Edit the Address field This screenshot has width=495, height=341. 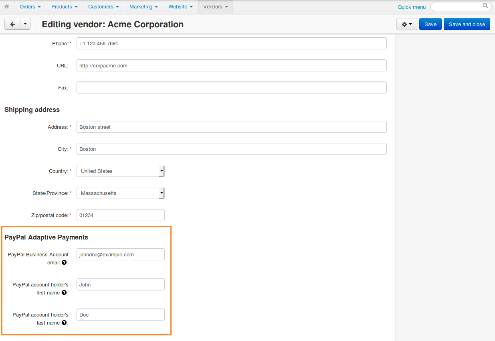click(232, 127)
